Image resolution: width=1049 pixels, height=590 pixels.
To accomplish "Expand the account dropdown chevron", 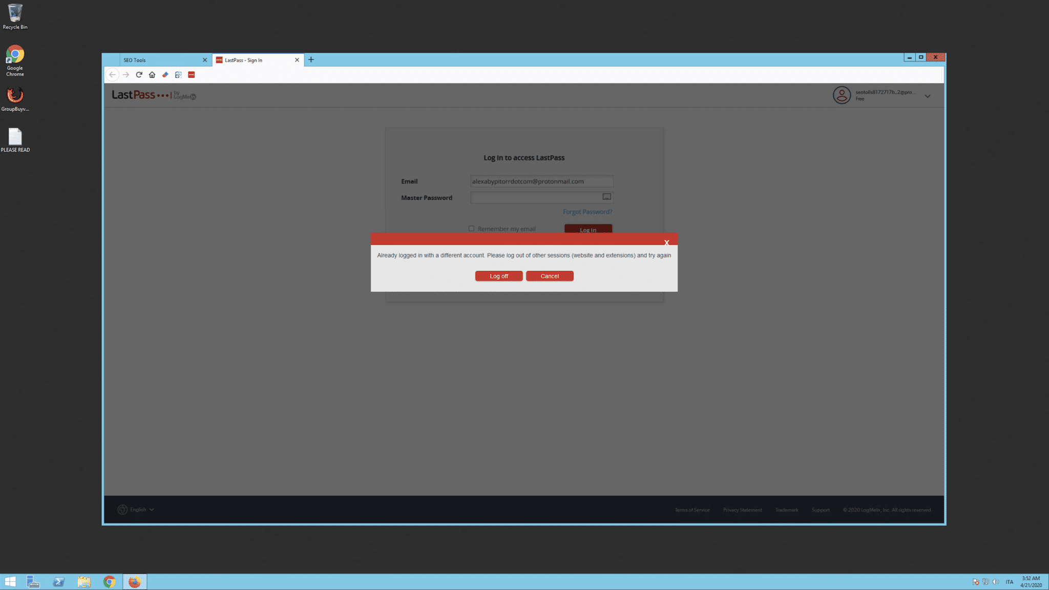I will tap(927, 96).
